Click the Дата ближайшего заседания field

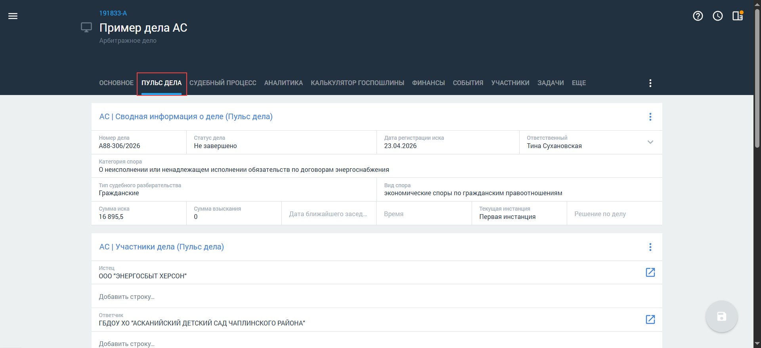328,214
